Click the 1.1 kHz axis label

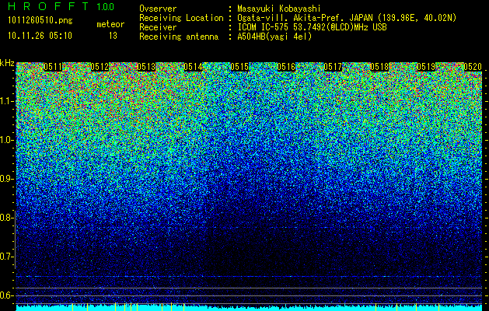[7, 101]
